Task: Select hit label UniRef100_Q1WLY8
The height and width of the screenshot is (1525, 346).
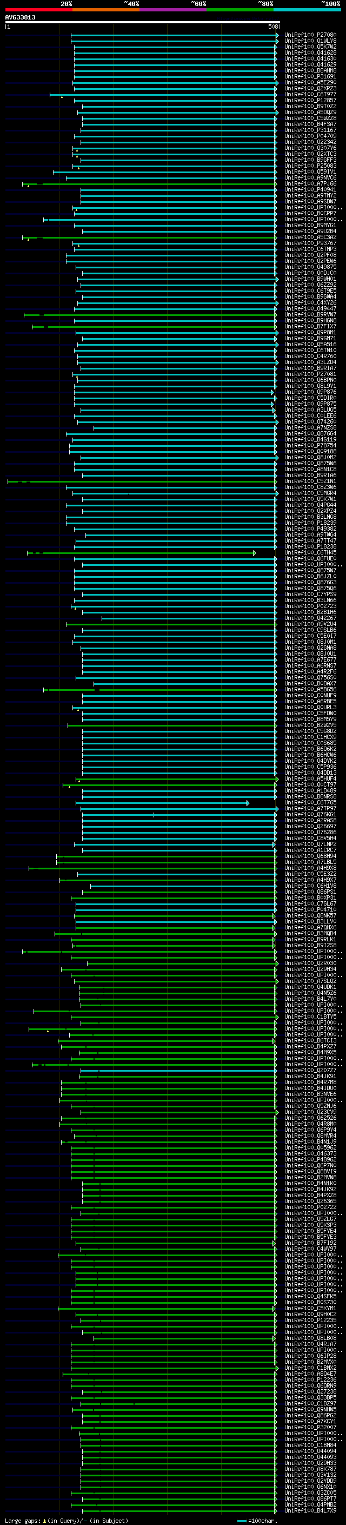Action: point(310,41)
